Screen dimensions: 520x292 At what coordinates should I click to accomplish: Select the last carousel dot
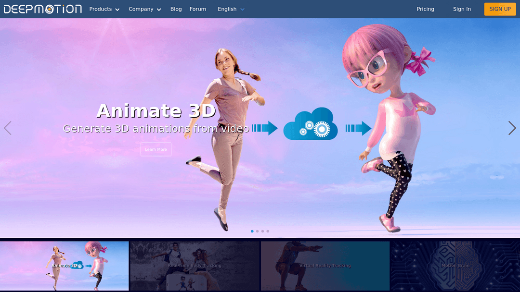click(268, 231)
